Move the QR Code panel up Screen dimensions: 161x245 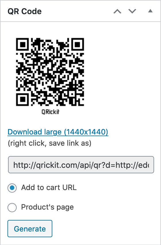[x=117, y=11]
